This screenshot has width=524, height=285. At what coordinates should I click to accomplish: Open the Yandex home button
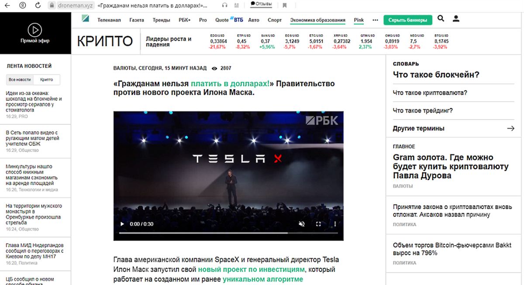[22, 5]
